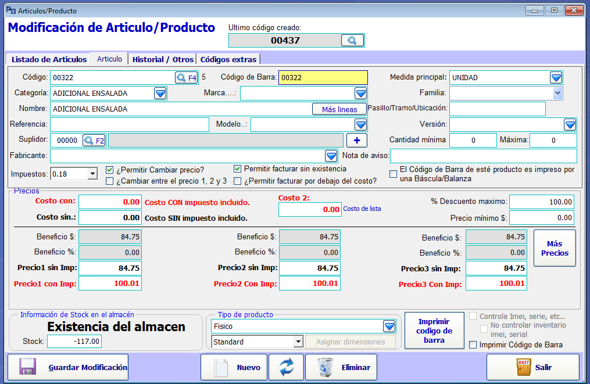Click the refresh arrows icon button
590x384 pixels.
click(286, 367)
